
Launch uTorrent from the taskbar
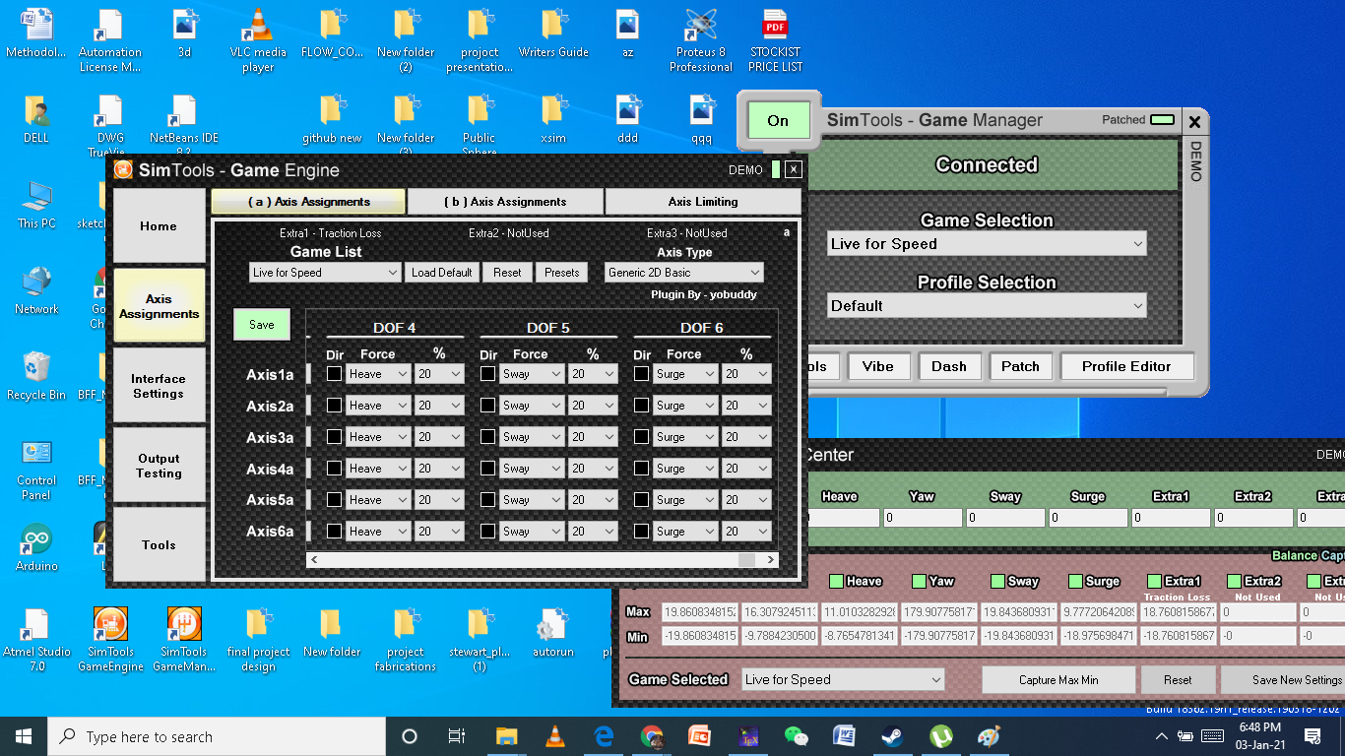point(940,735)
